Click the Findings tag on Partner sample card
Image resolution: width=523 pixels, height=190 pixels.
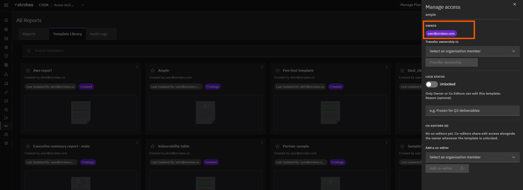click(x=337, y=162)
